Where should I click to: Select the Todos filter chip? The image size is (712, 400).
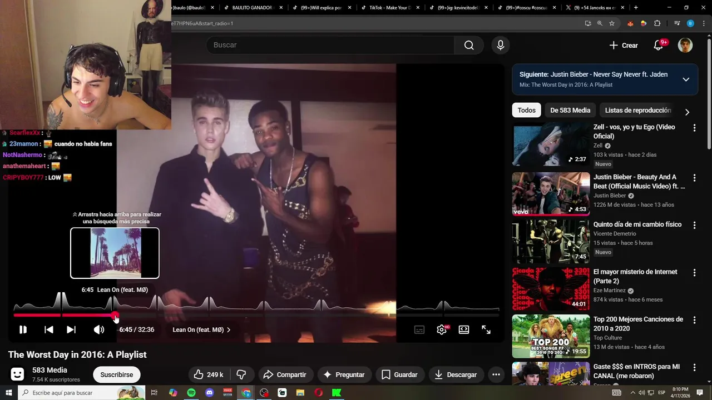[x=526, y=110]
